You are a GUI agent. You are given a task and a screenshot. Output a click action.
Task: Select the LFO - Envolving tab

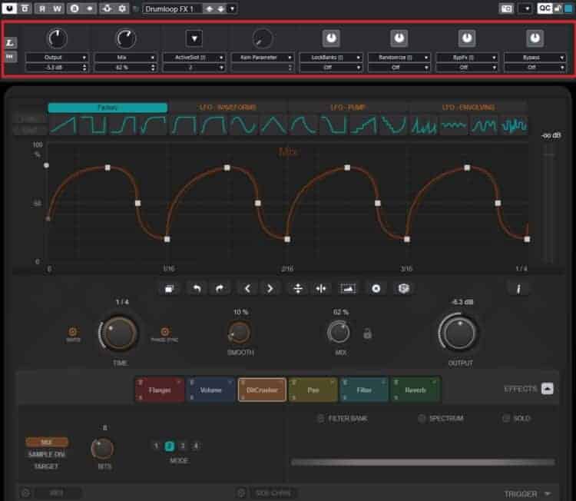point(468,108)
